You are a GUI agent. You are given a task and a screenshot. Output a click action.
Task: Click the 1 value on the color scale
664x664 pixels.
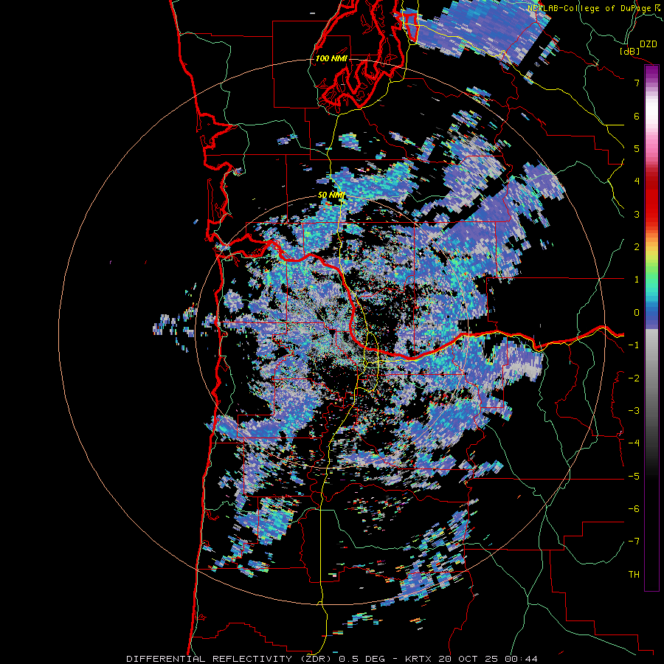[637, 280]
